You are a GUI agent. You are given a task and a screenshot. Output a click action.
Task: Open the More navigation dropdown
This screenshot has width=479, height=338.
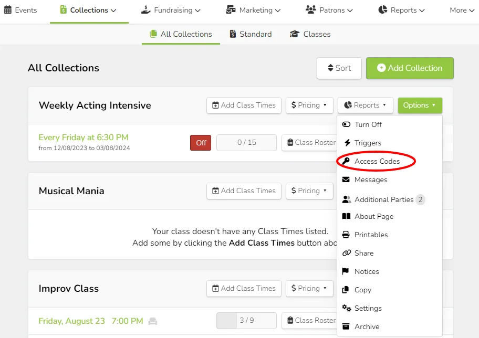(x=462, y=10)
